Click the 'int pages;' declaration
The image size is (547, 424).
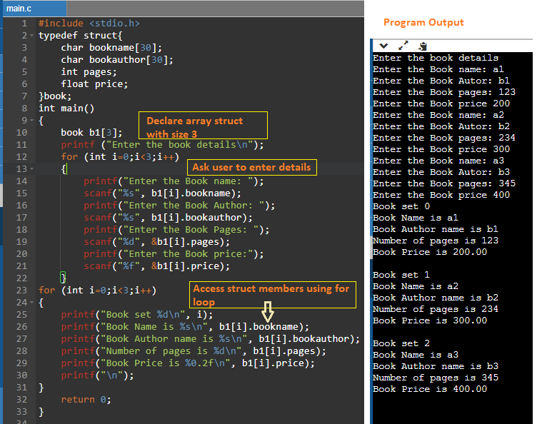coord(89,72)
